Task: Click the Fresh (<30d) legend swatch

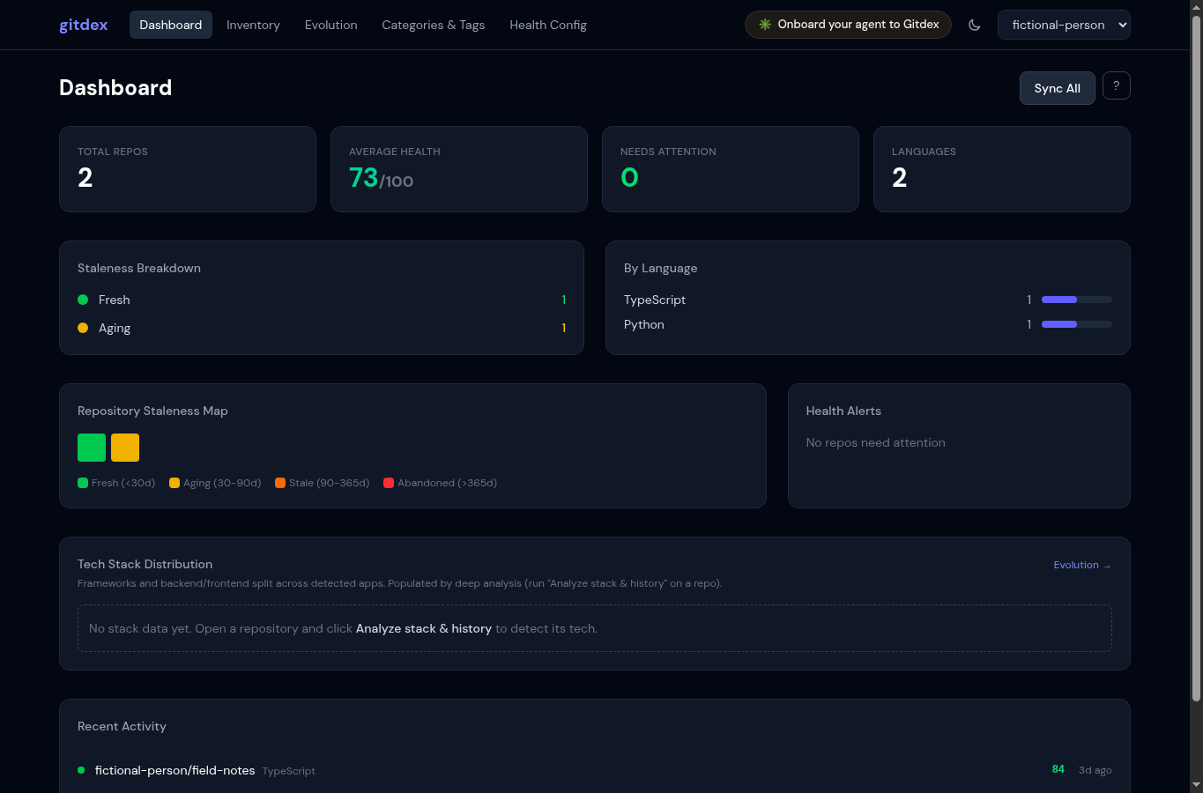Action: pos(83,483)
